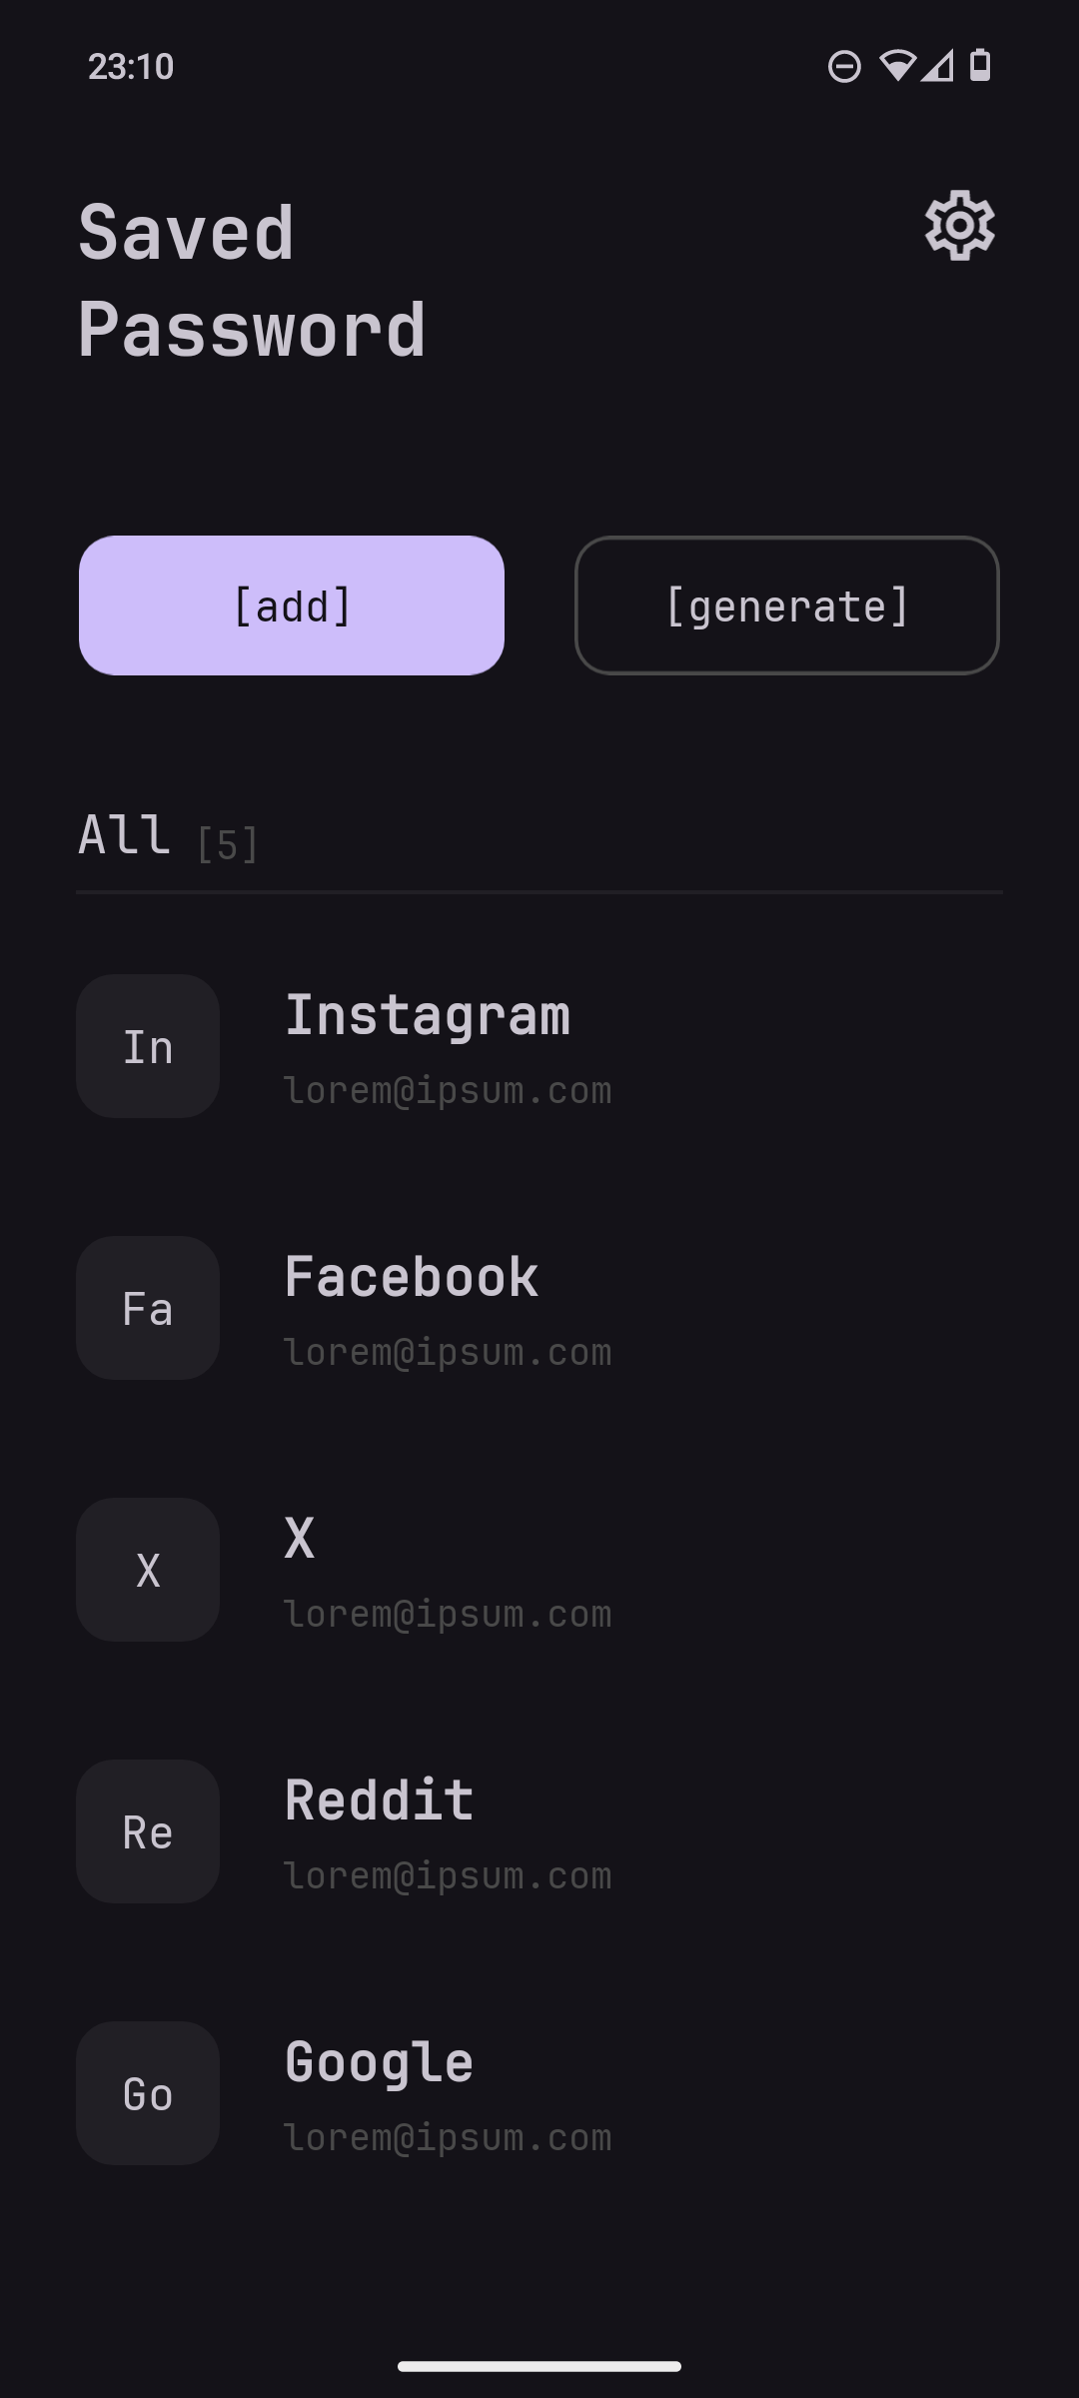Viewport: 1079px width, 2398px height.
Task: Tap the battery status icon
Action: click(x=980, y=66)
